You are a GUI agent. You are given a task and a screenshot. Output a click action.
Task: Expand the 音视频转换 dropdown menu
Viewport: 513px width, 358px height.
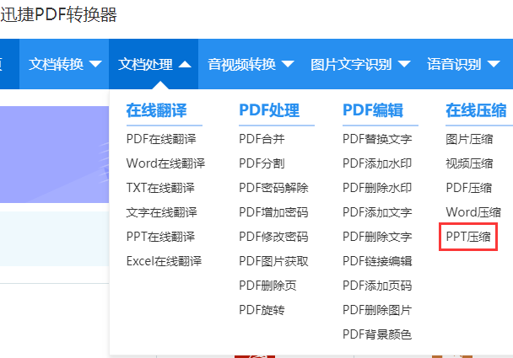click(251, 64)
